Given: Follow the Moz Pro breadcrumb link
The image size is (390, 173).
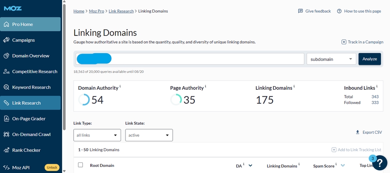Looking at the screenshot, I should tap(97, 11).
